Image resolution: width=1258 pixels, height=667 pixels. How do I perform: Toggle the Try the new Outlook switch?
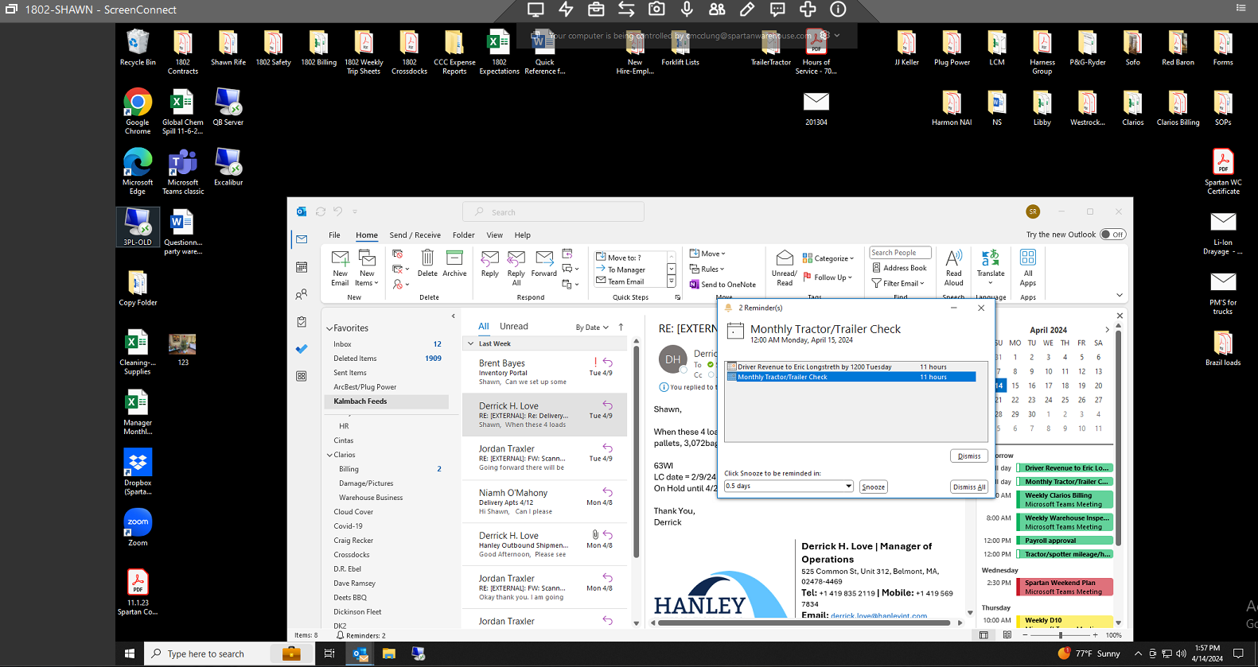point(1112,235)
